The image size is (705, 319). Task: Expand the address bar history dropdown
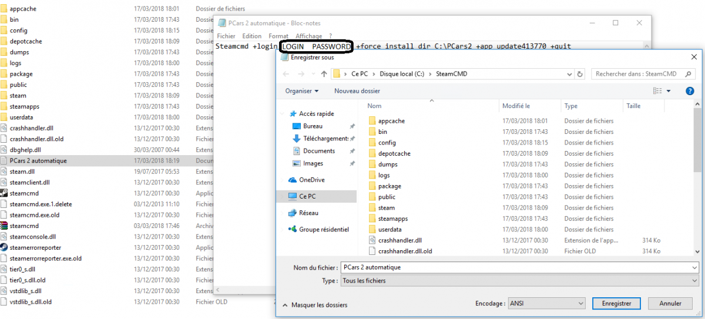click(569, 75)
